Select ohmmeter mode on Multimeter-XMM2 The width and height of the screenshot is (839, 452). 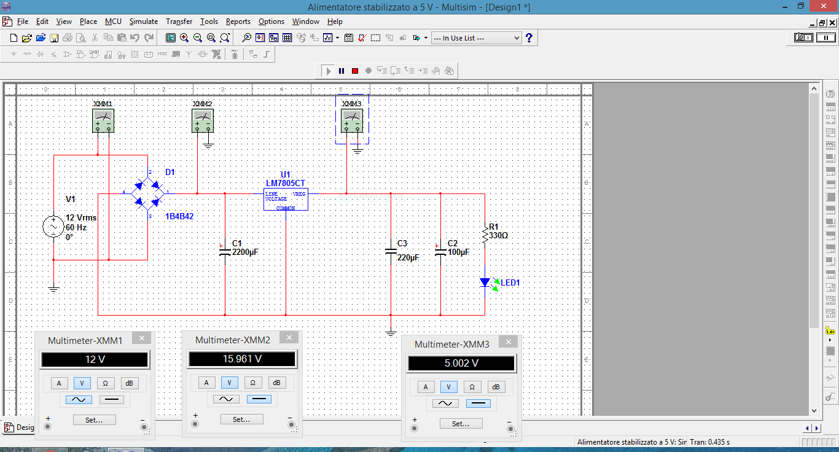tap(252, 383)
